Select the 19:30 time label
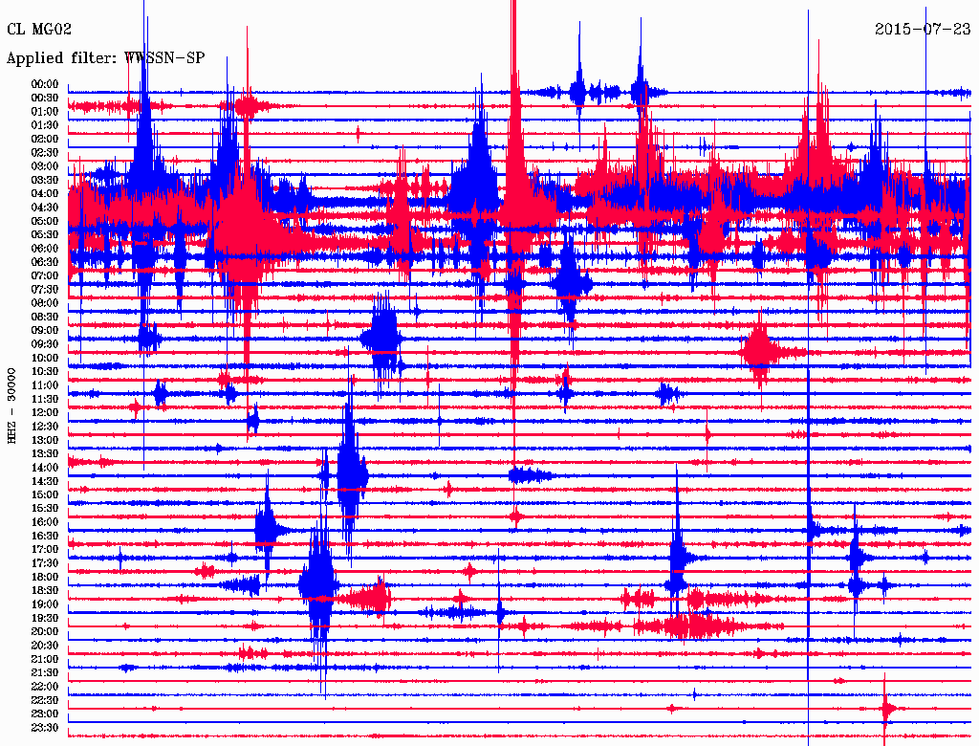This screenshot has width=979, height=746. (45, 618)
